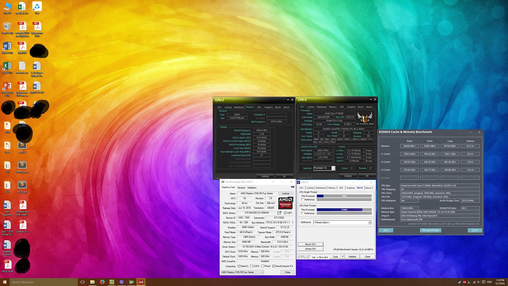Open the volume control in system tray
The height and width of the screenshot is (286, 508).
click(x=479, y=282)
